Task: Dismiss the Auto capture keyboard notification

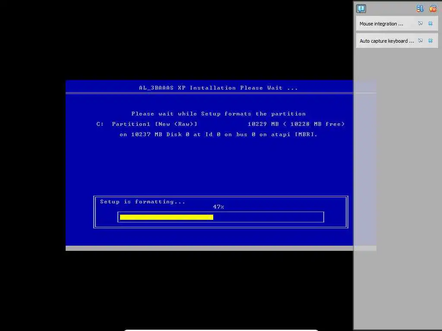Action: [430, 41]
